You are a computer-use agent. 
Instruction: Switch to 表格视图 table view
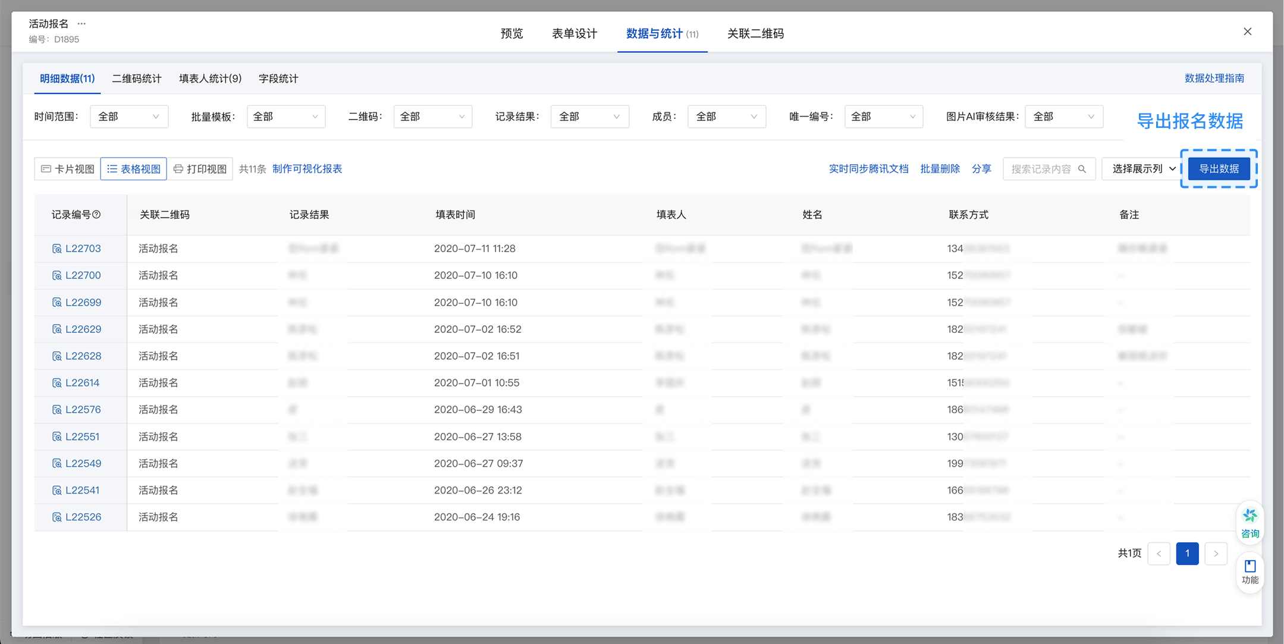click(x=134, y=169)
